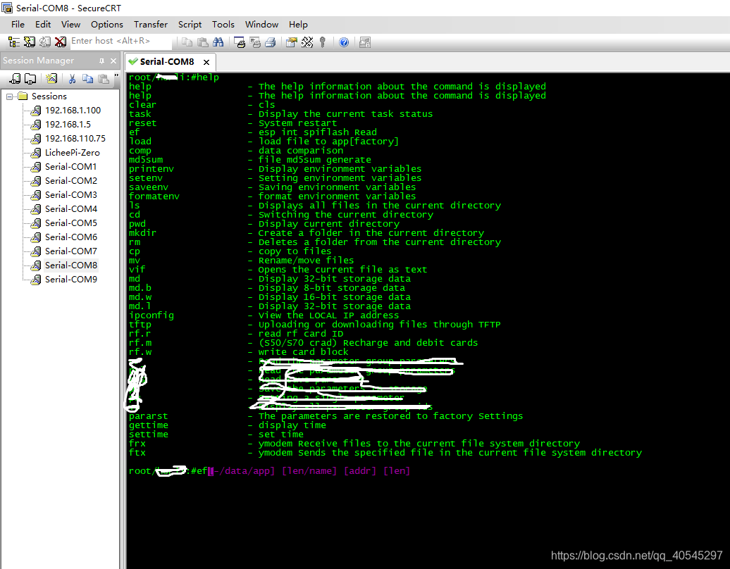This screenshot has height=569, width=730.
Task: Click the Enter host input field
Action: click(120, 42)
